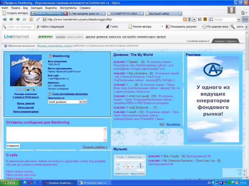Viewport: 249px width, 186px height.
Task: Close the Профиль Steelloving tab
Action: coord(65,13)
